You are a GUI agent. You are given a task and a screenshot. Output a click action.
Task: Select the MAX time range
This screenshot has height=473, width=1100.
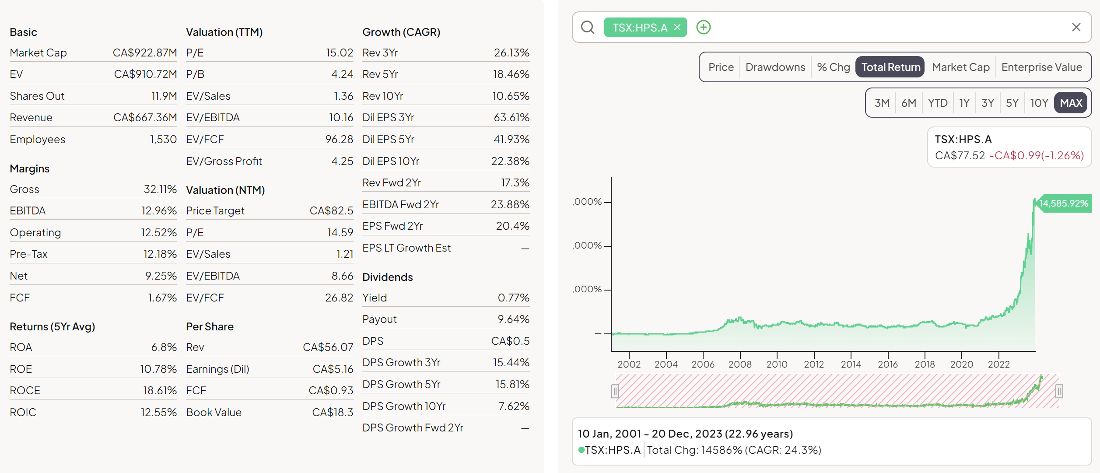(1071, 103)
